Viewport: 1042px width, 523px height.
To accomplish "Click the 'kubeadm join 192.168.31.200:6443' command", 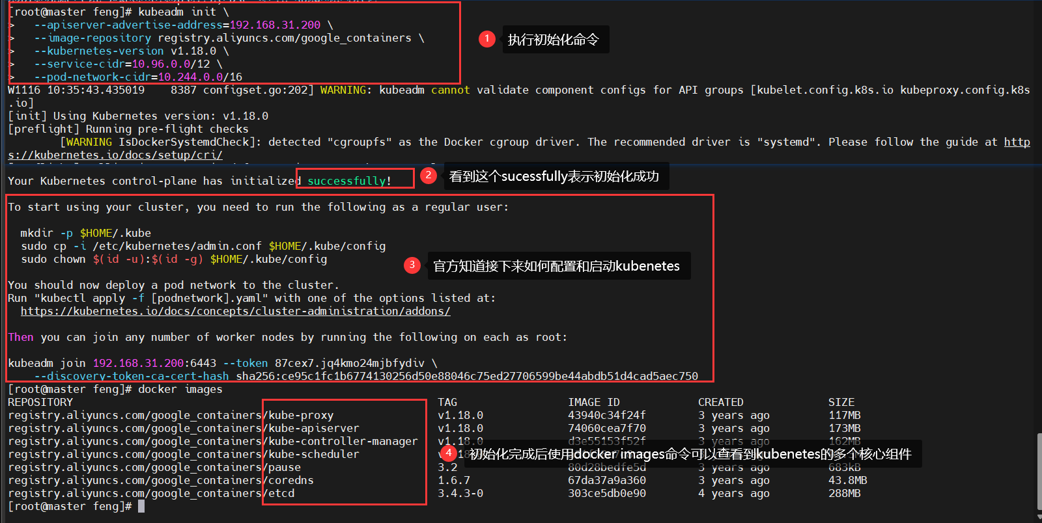I will coord(223,363).
